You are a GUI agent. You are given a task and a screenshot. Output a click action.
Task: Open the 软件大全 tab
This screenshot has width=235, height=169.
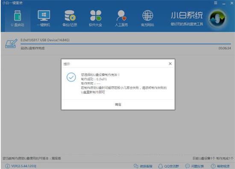(96, 19)
